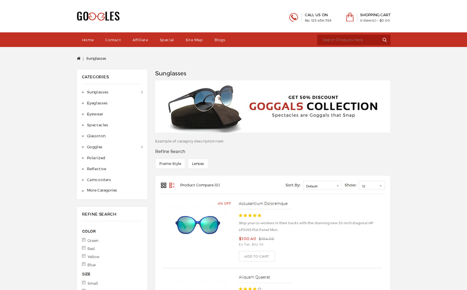
Task: Expand the Goggles category arrow
Action: [x=142, y=147]
